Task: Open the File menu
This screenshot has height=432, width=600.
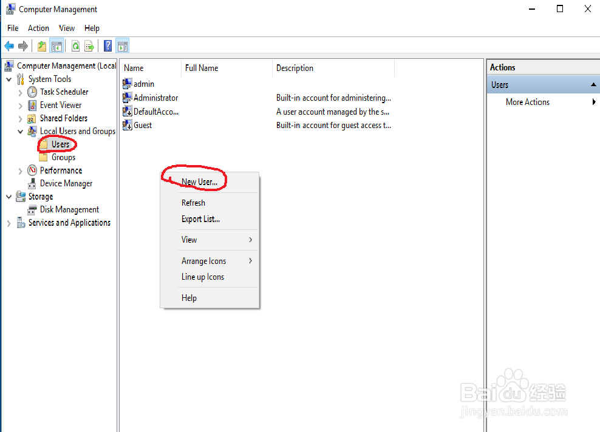Action: [x=13, y=29]
